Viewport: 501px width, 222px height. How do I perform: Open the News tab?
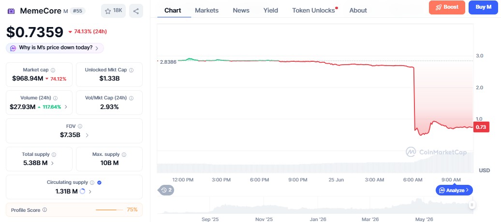coord(241,10)
